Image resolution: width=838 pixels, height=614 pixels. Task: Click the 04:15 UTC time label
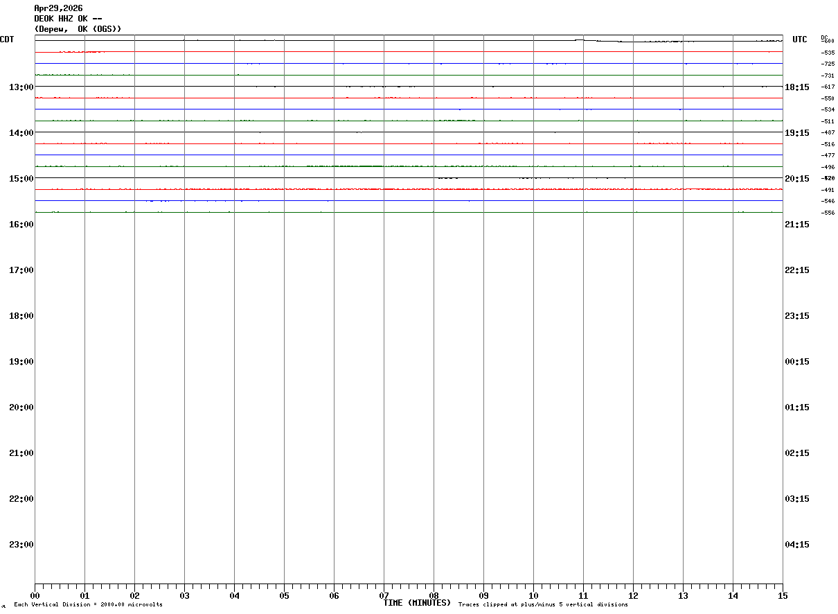(797, 545)
